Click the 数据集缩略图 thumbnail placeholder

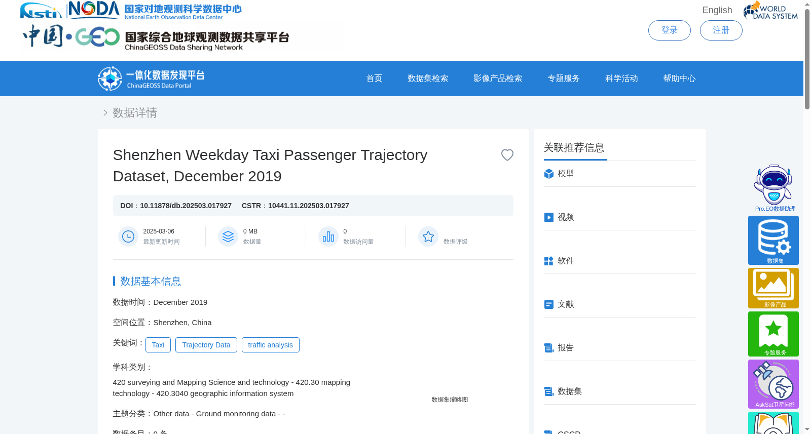point(450,400)
